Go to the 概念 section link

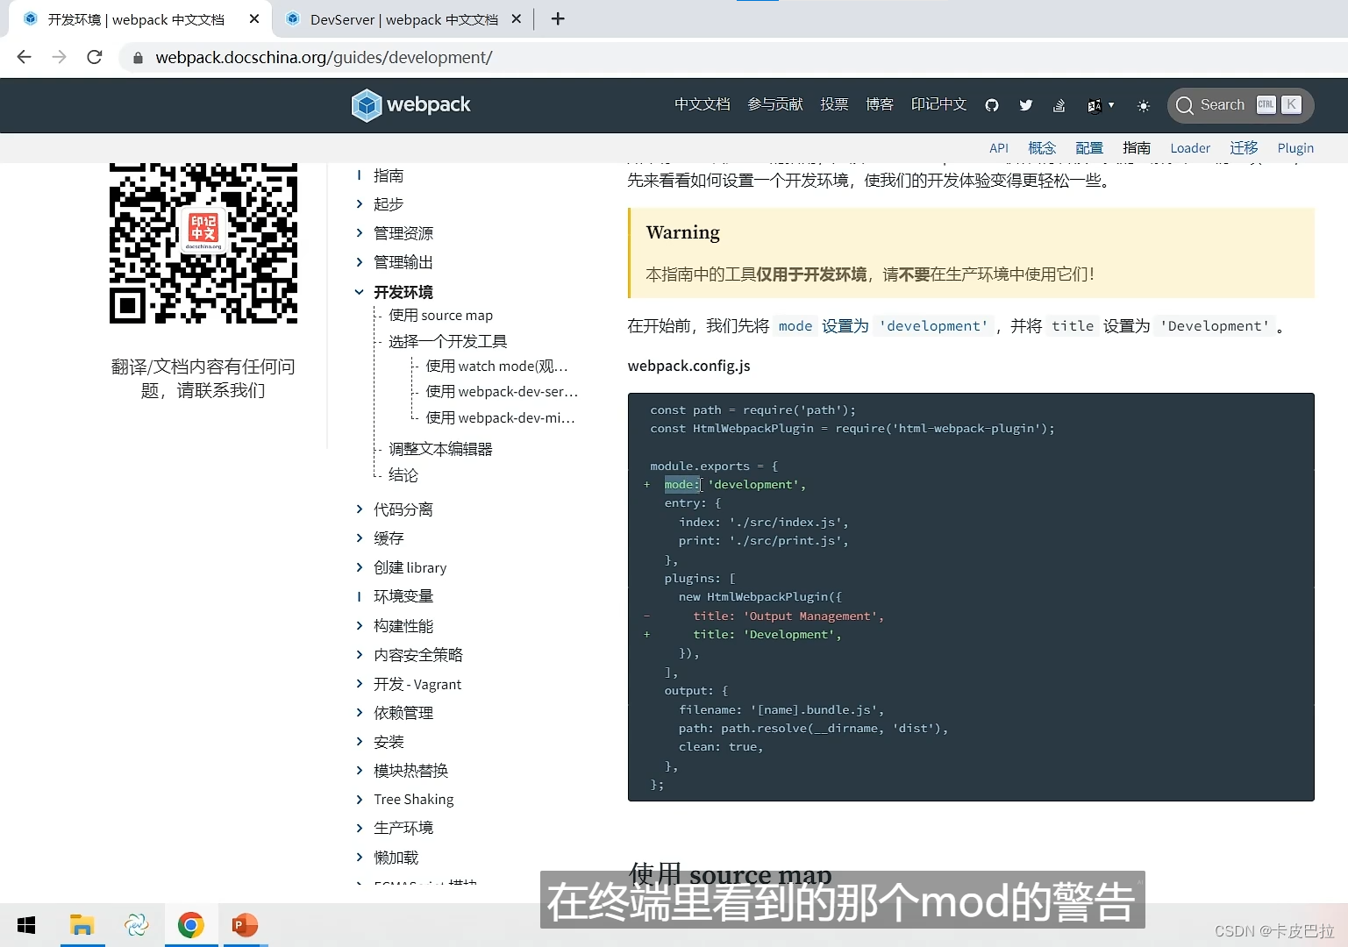tap(1042, 148)
